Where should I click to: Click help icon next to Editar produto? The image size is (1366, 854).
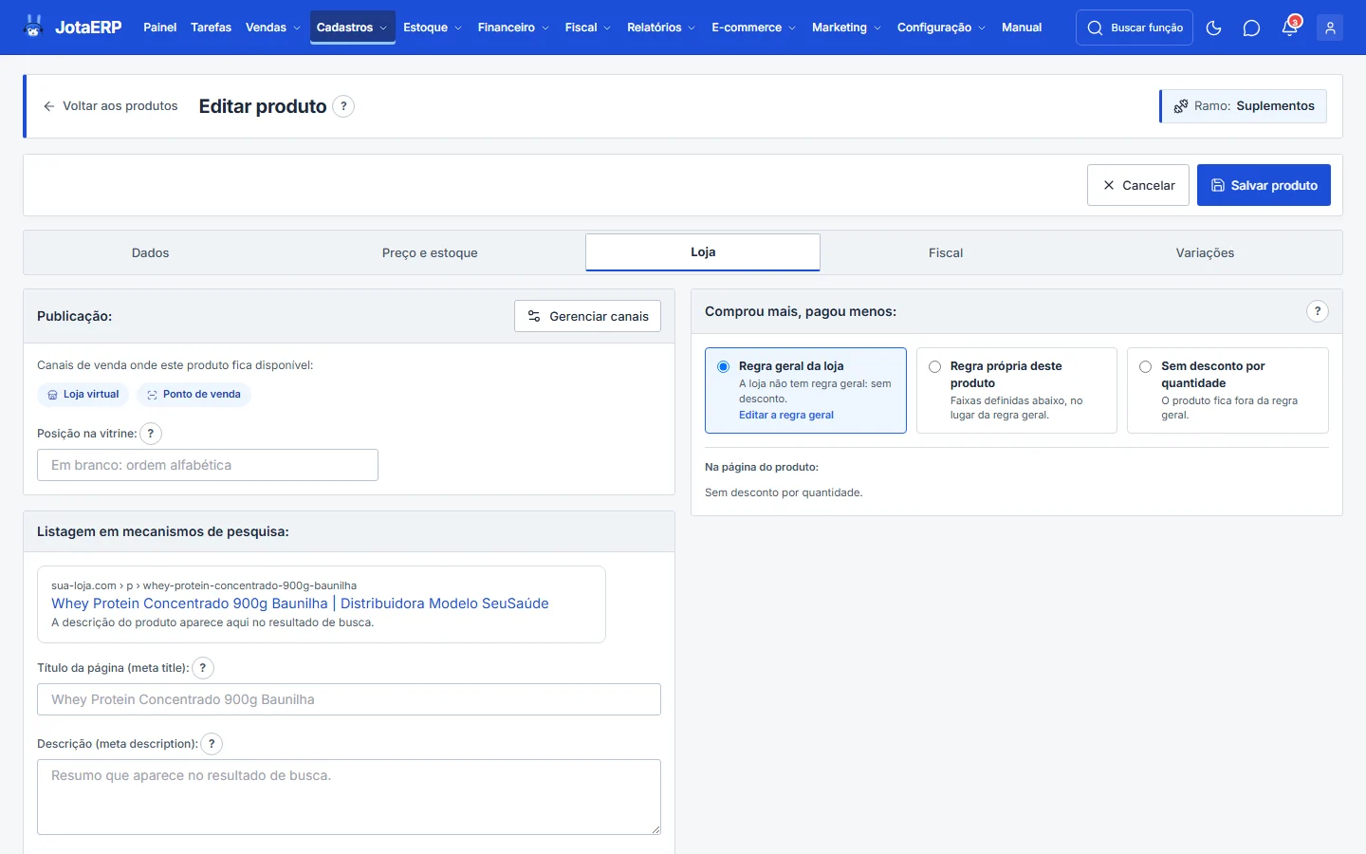343,106
